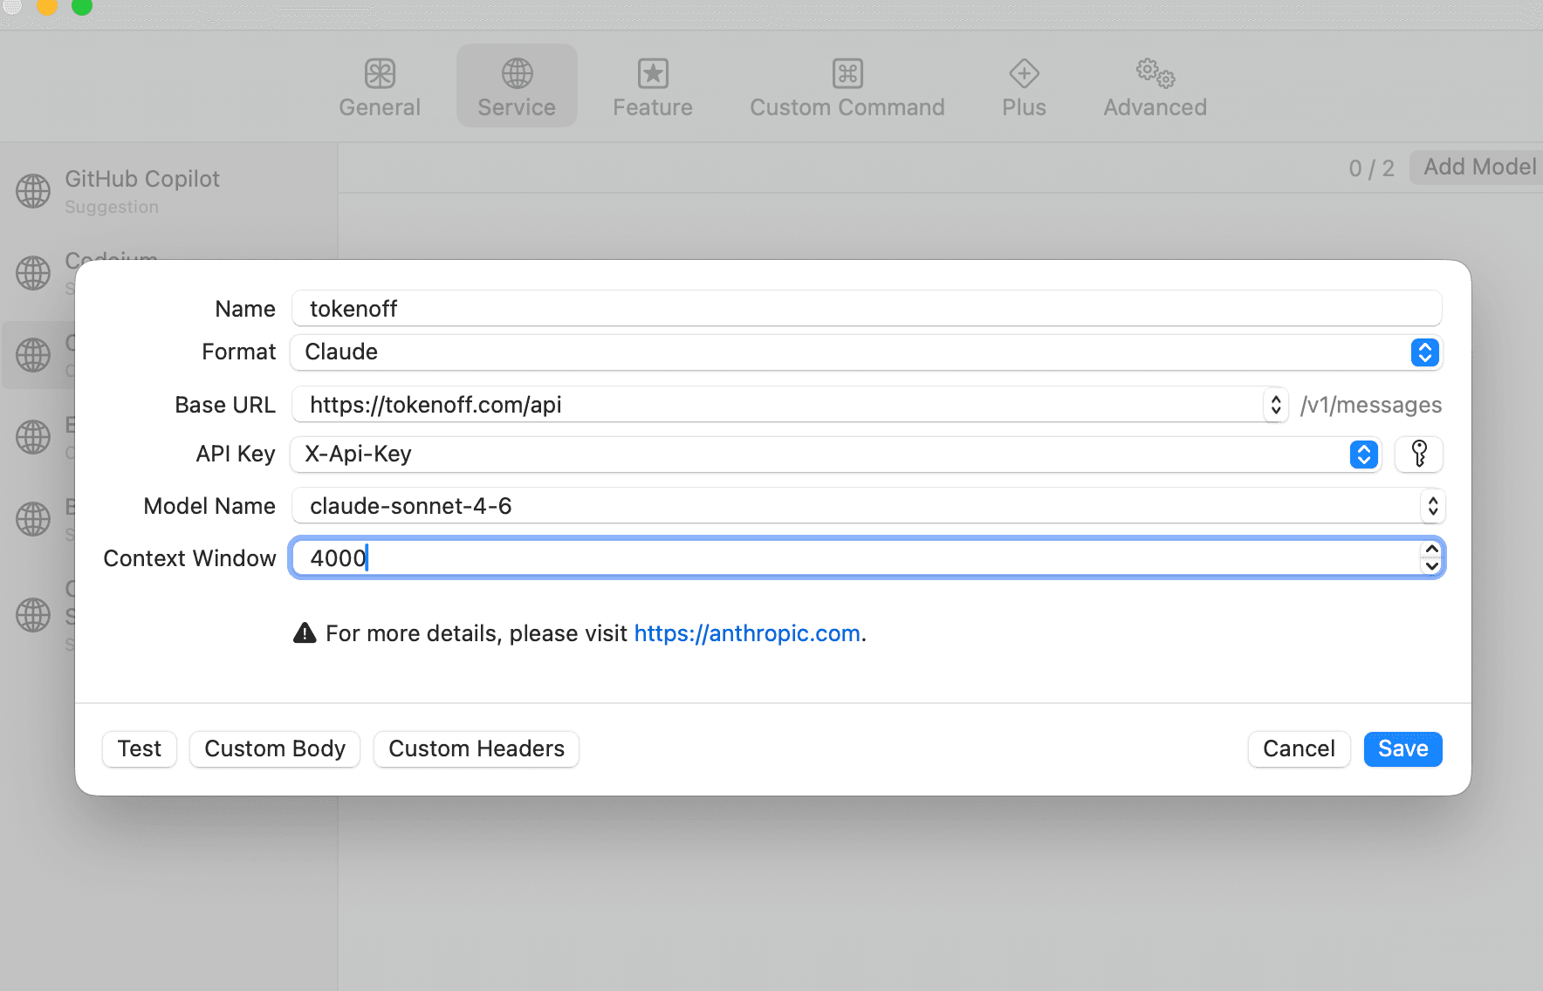Click the key icon beside API Key

(1418, 454)
